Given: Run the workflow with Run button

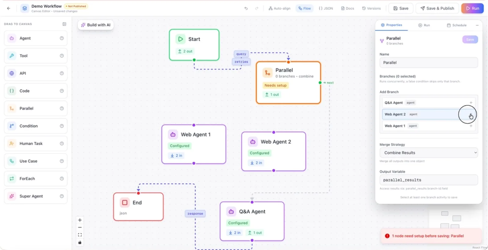Looking at the screenshot, I should (472, 8).
